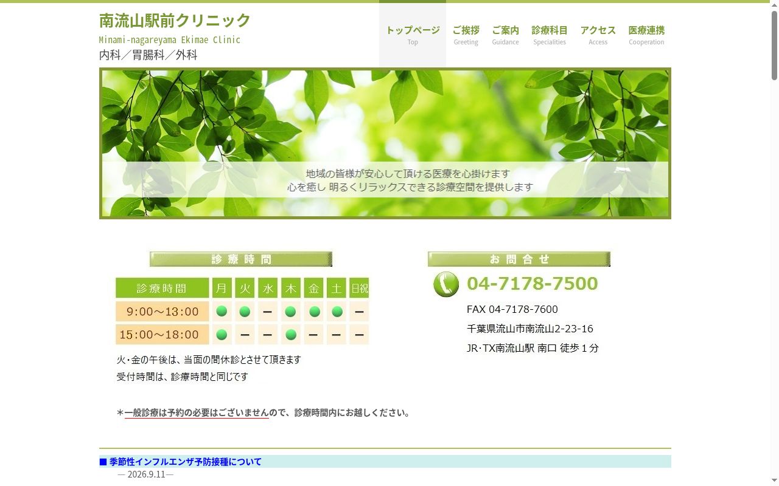The height and width of the screenshot is (486, 779).
Task: Open the アクセス Access page
Action: click(598, 35)
